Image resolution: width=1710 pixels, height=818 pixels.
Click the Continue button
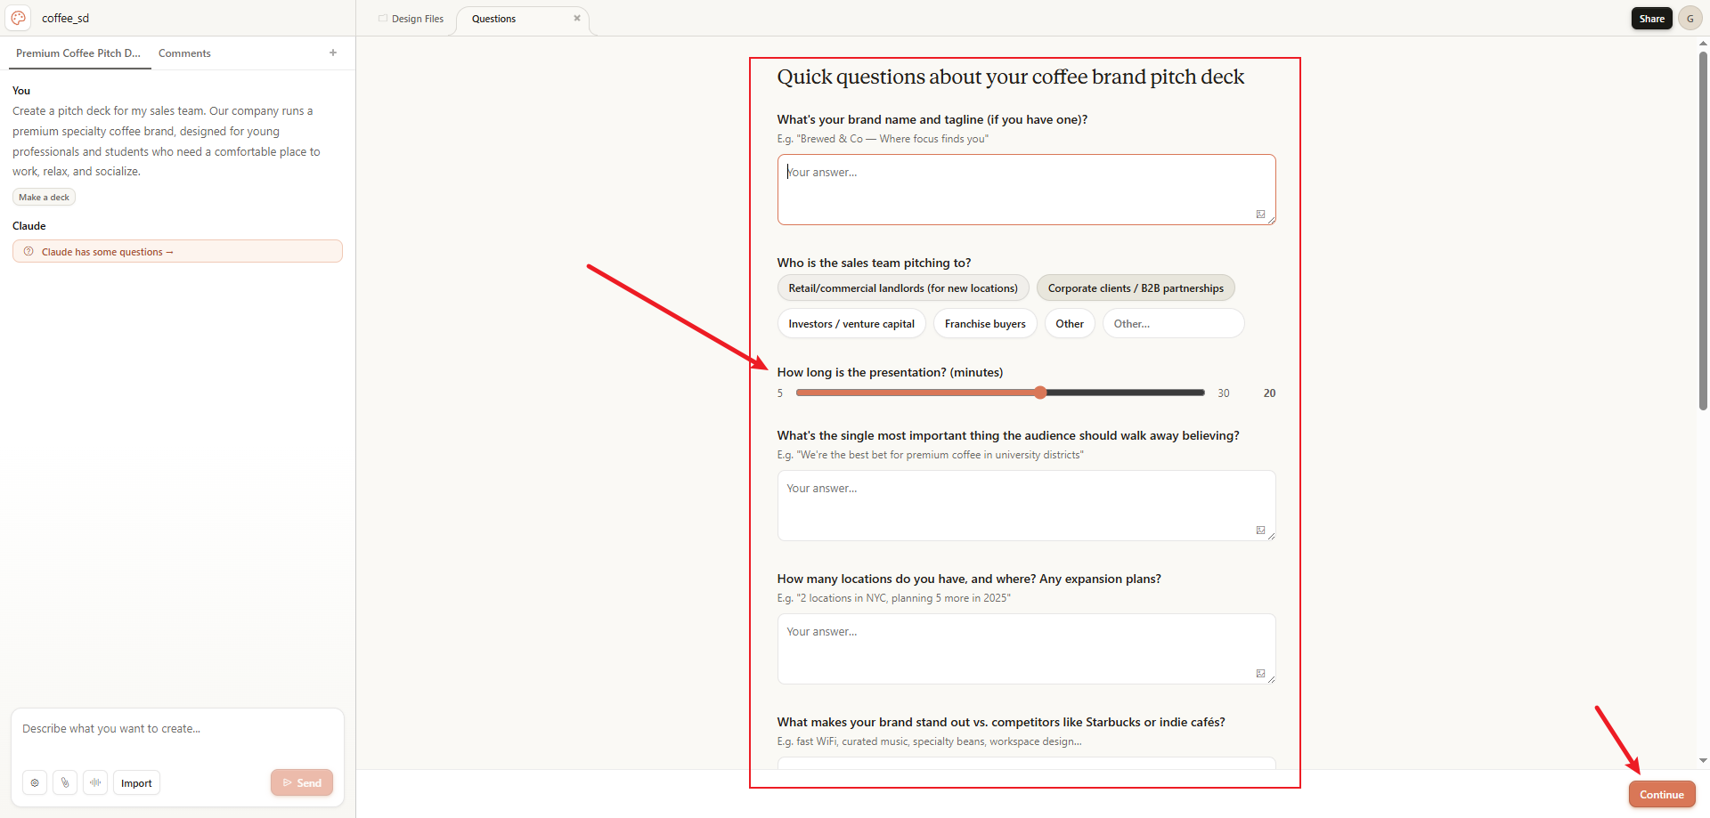(1662, 795)
